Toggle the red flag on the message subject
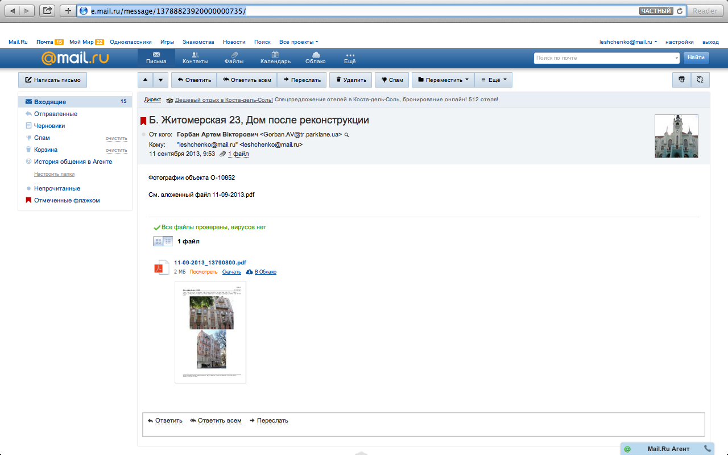 [x=143, y=121]
